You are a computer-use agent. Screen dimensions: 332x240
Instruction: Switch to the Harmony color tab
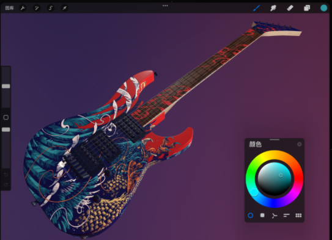(x=275, y=216)
